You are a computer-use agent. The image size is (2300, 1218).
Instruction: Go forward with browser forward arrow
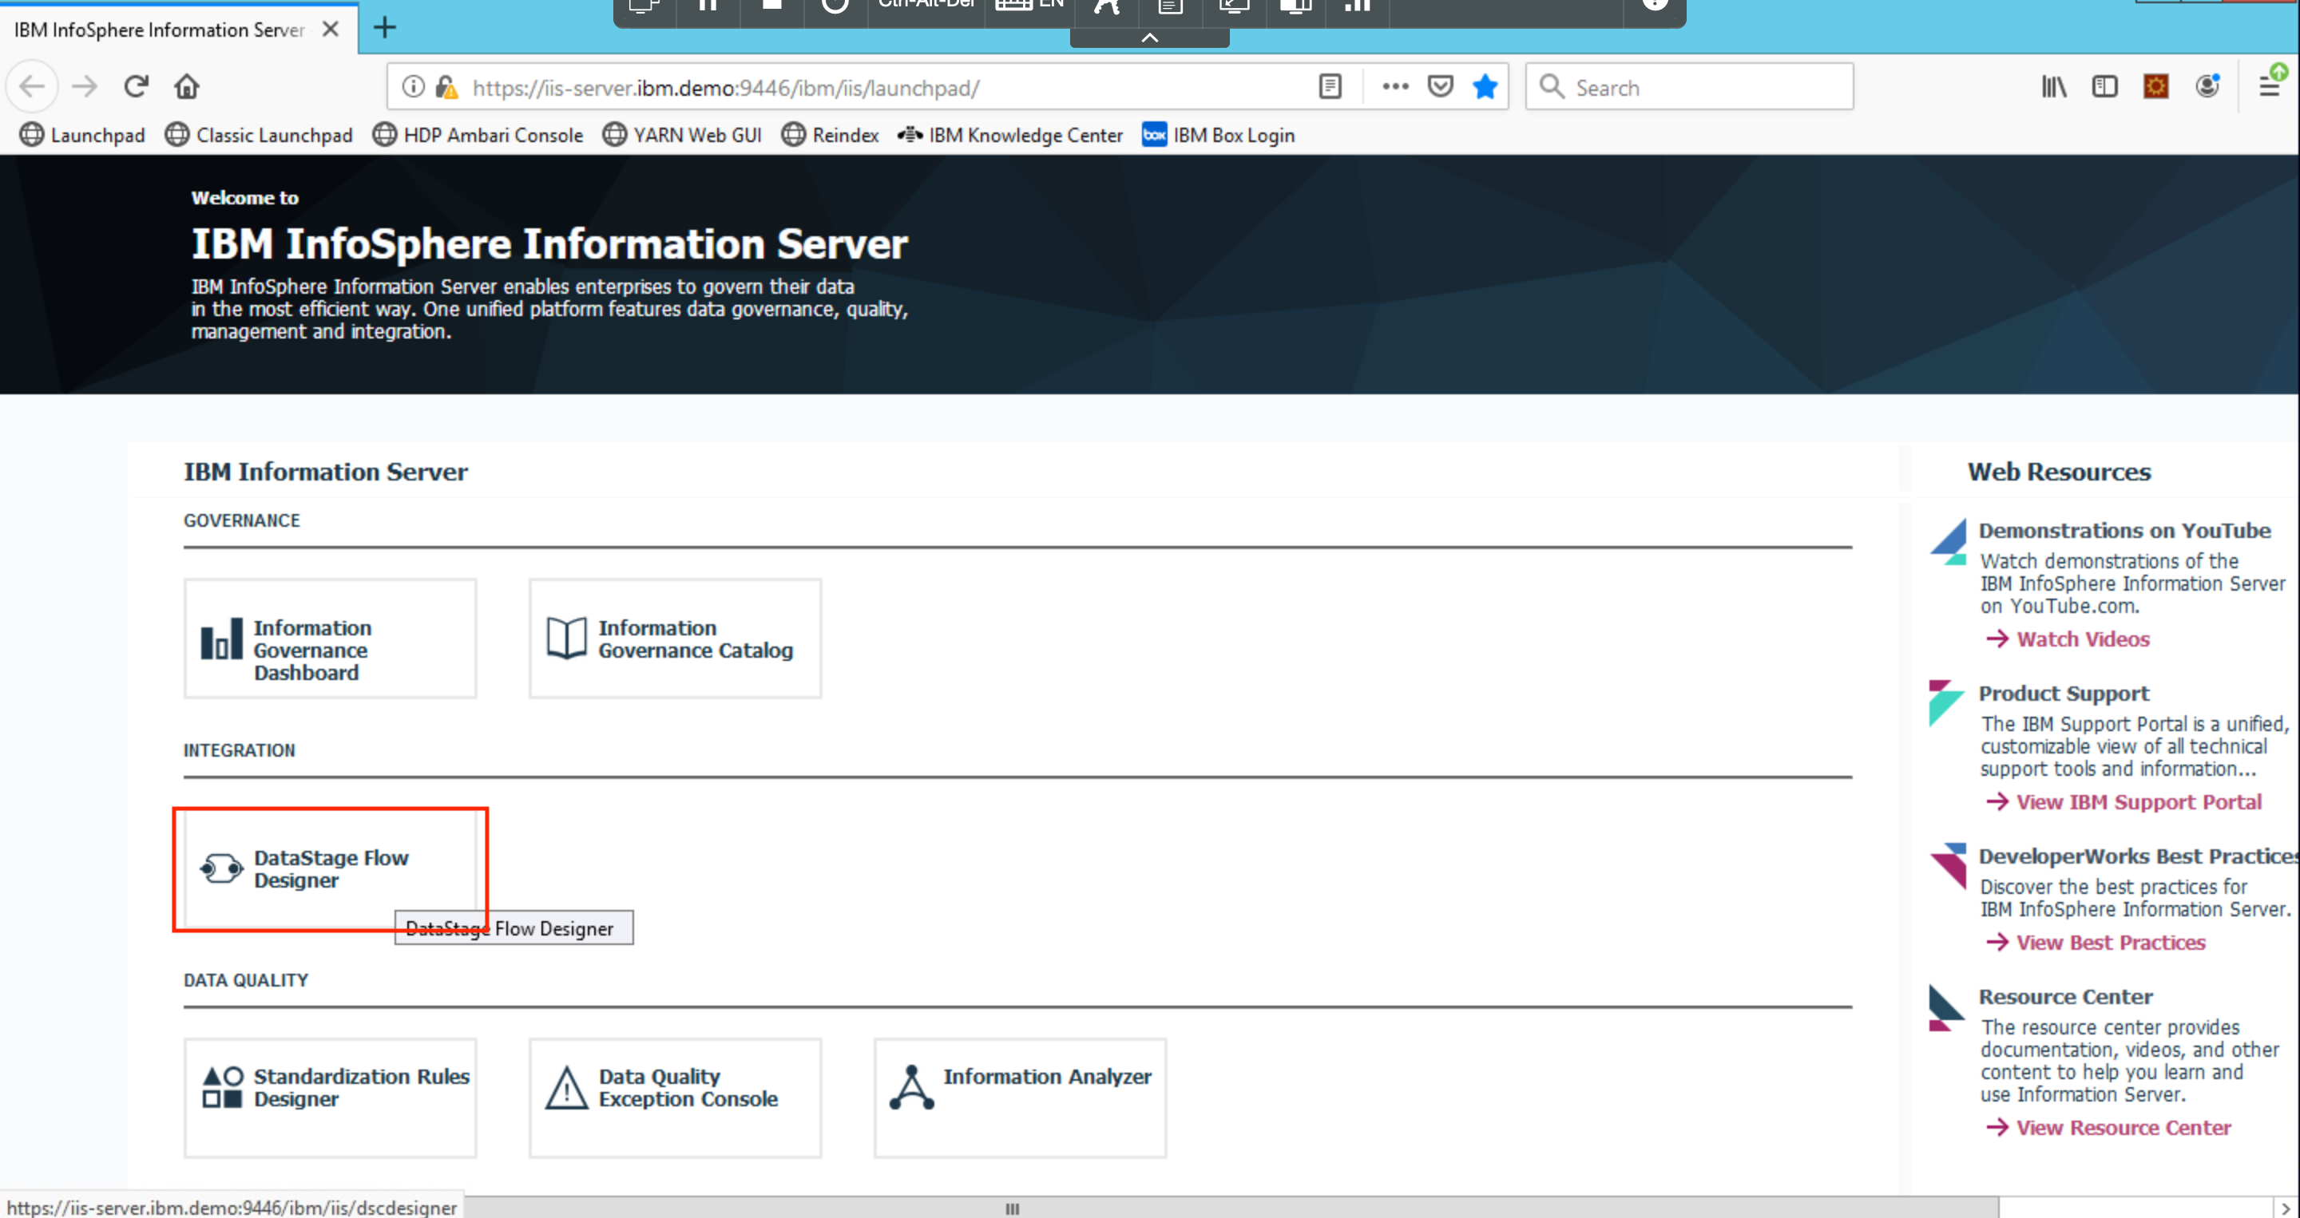click(x=85, y=86)
